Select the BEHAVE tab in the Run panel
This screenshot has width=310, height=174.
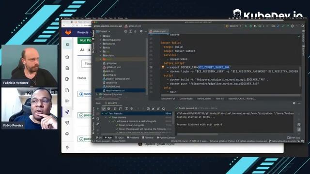pos(112,103)
